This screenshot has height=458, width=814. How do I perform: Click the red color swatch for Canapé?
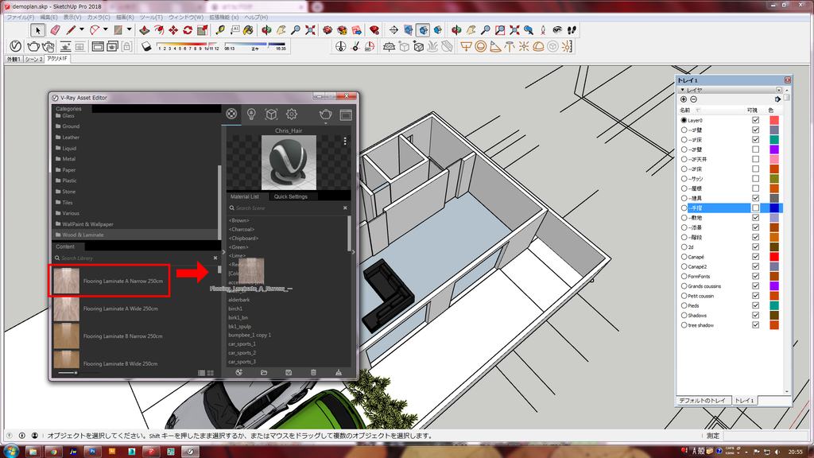[x=774, y=257]
